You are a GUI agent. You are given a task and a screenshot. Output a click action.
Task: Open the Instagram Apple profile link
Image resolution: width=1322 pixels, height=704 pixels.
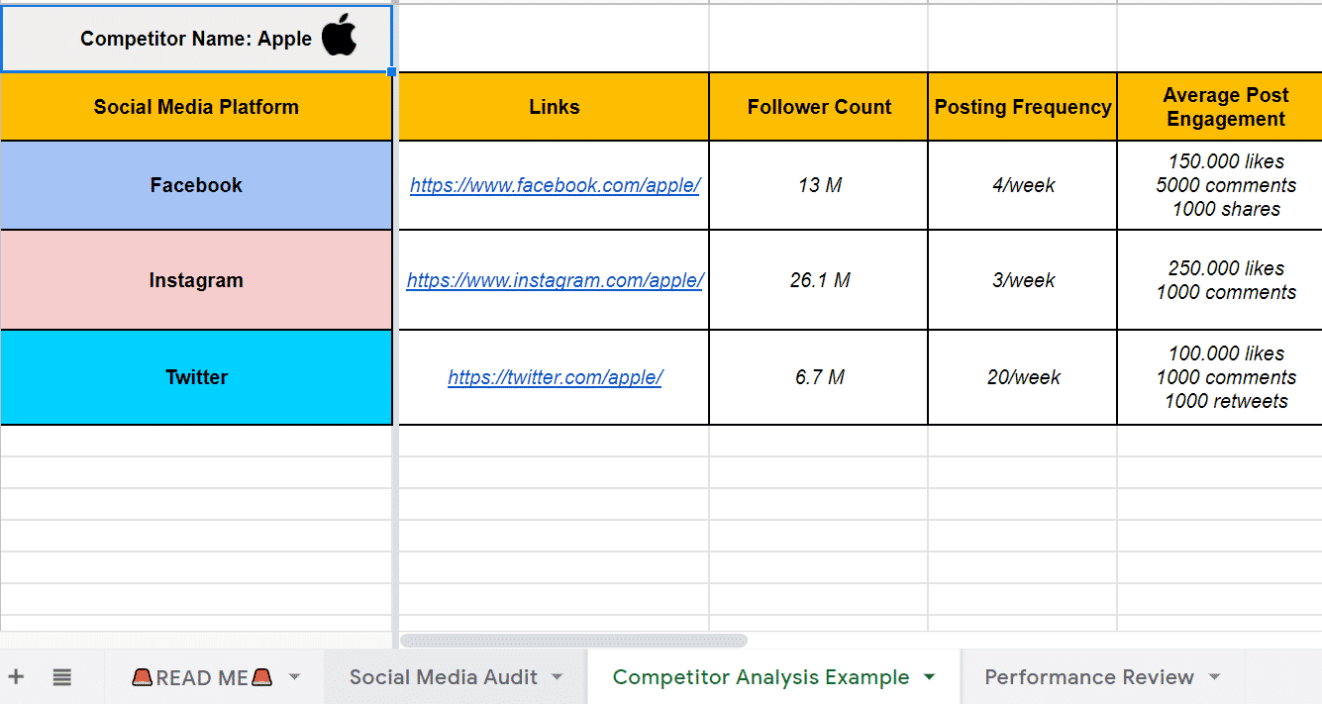pyautogui.click(x=554, y=280)
